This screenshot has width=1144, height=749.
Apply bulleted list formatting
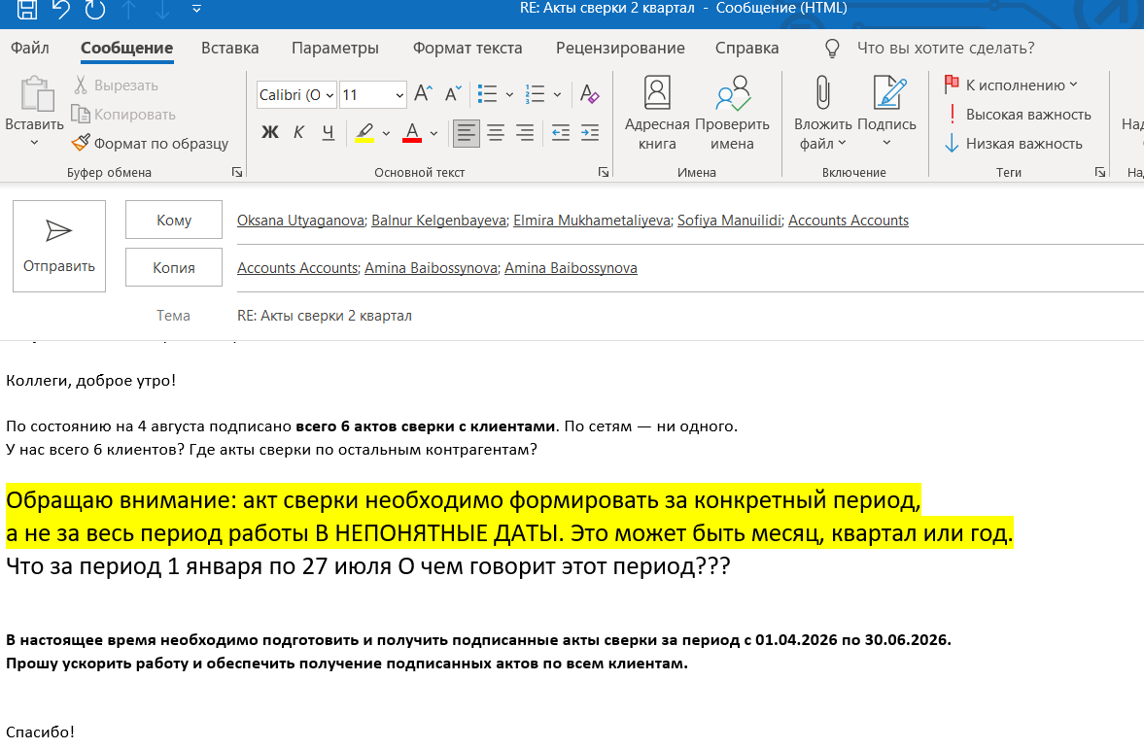coord(487,93)
